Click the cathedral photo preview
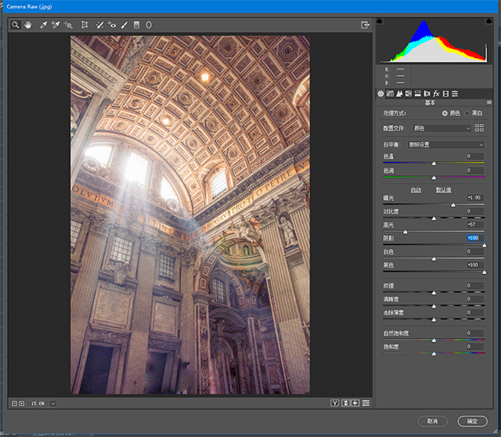This screenshot has width=501, height=437. click(190, 215)
